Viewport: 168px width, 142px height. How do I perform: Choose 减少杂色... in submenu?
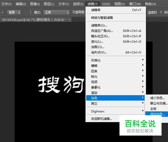pos(157,98)
